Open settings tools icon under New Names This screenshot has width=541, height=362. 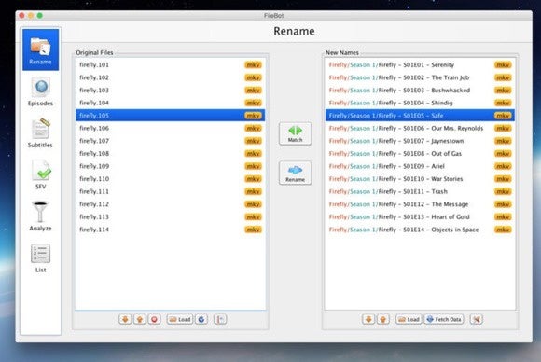pyautogui.click(x=477, y=319)
